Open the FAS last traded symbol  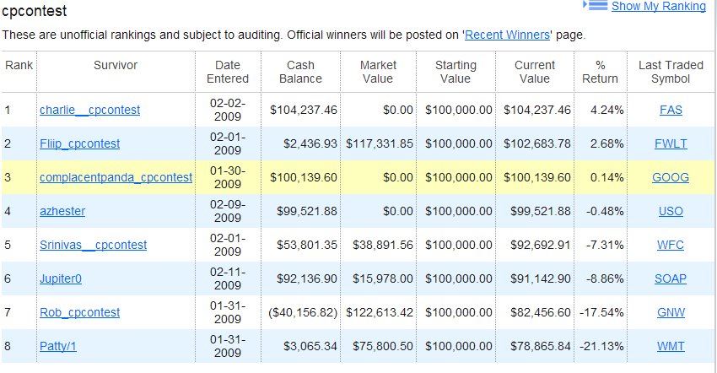(671, 110)
